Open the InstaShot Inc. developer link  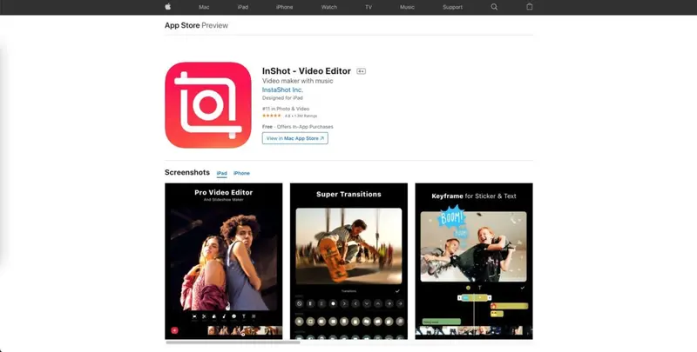[283, 90]
